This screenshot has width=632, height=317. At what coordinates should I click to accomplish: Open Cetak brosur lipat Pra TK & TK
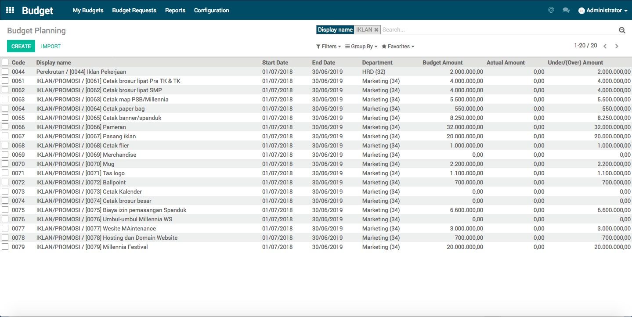(x=108, y=81)
